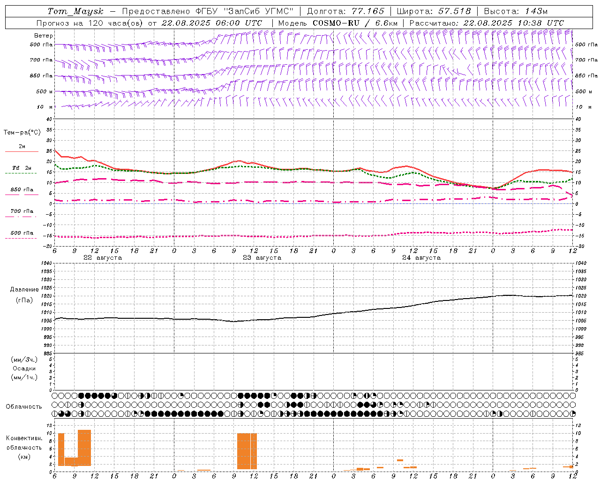Click the 2м temperature legend label

[22, 146]
